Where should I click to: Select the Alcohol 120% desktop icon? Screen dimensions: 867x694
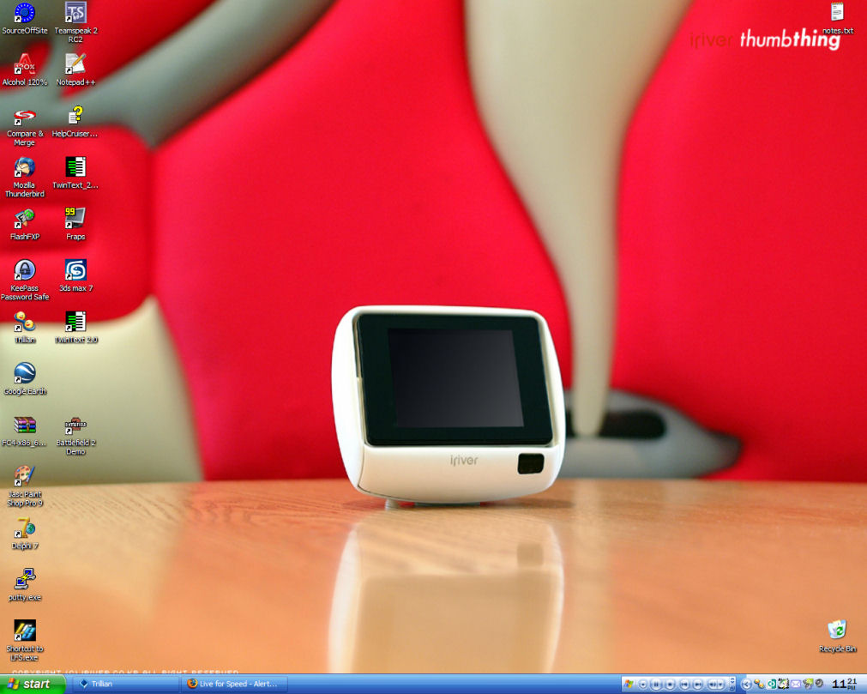click(x=24, y=69)
